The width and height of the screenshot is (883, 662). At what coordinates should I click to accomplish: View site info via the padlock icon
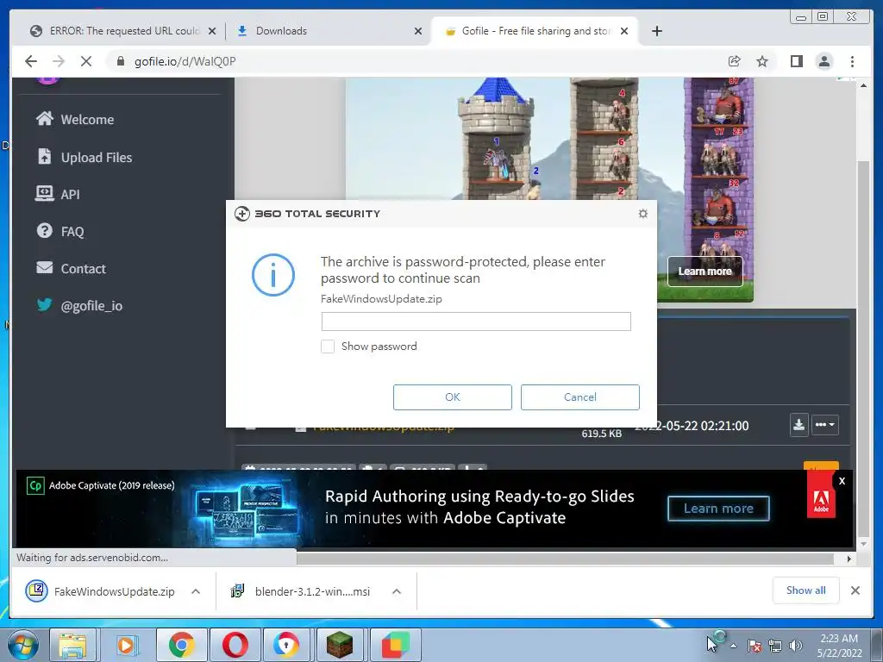121,61
